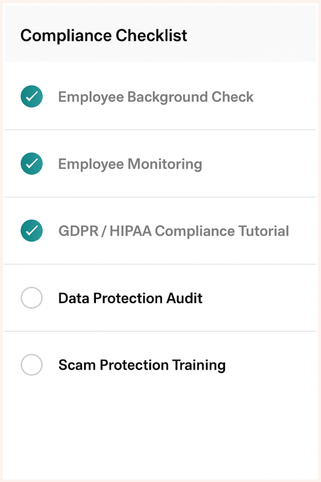This screenshot has height=482, width=321.
Task: Uncheck the Employee Background Check checkbox
Action: pyautogui.click(x=31, y=96)
